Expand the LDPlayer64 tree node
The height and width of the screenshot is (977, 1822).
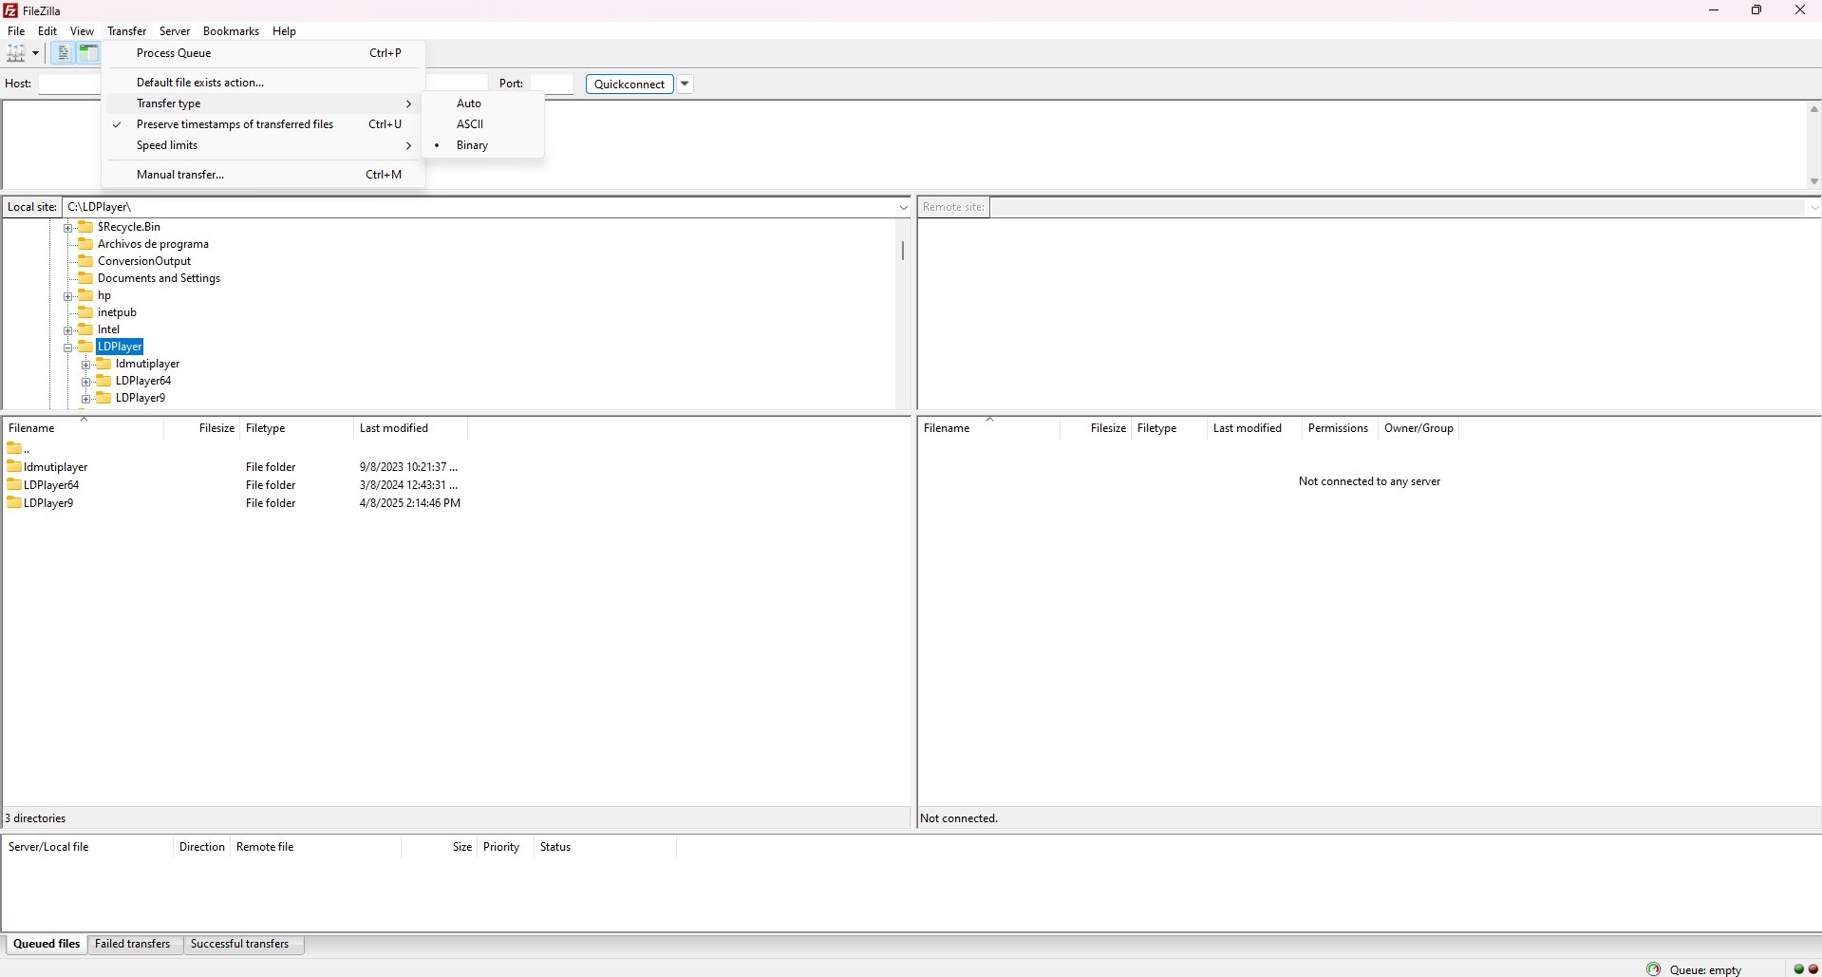click(x=86, y=382)
